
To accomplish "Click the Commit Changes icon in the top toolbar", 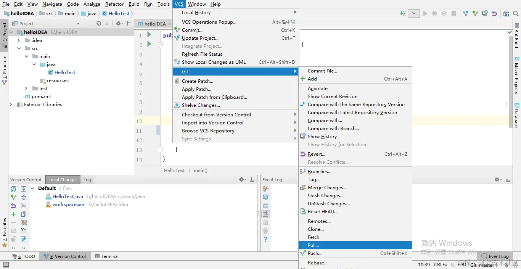I will pyautogui.click(x=475, y=13).
